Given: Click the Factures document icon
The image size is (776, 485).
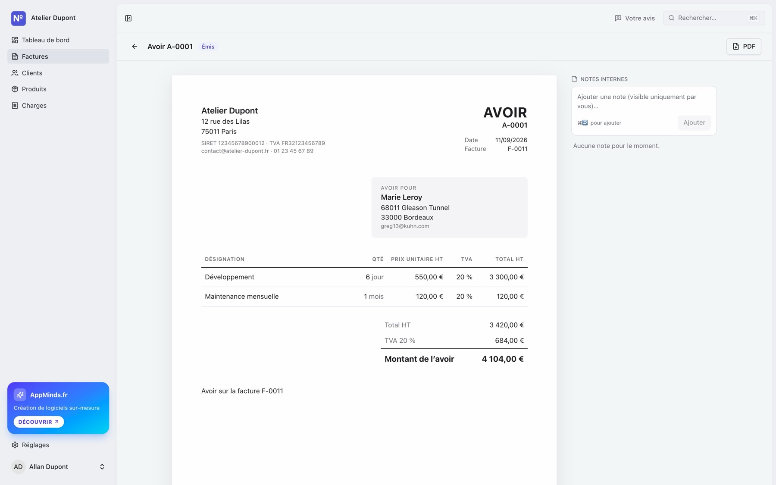Looking at the screenshot, I should 15,56.
